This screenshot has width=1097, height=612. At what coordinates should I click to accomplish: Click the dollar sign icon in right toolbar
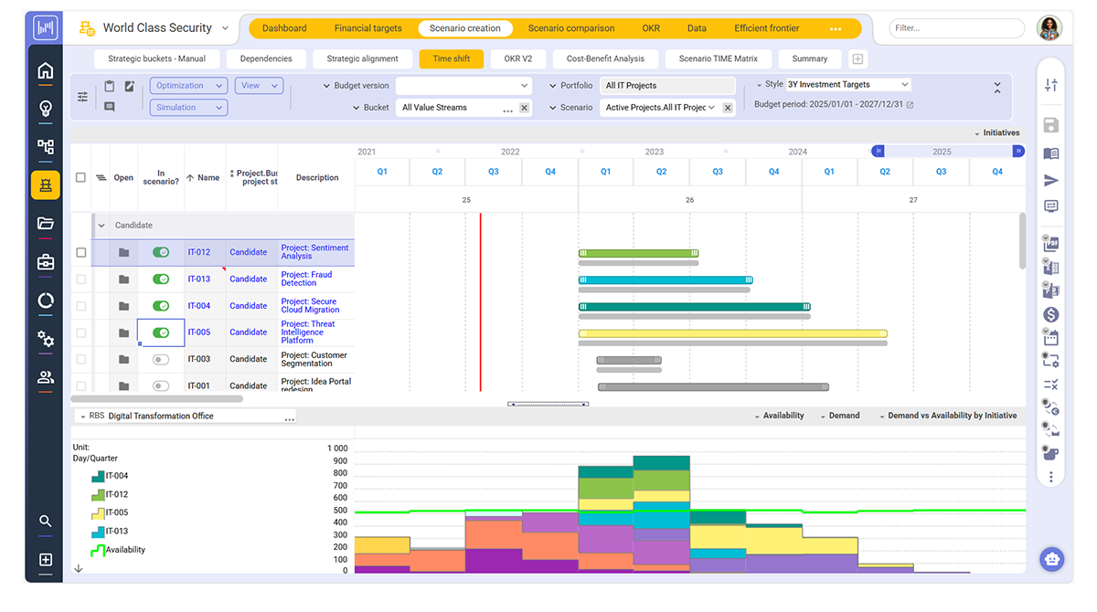[1050, 314]
